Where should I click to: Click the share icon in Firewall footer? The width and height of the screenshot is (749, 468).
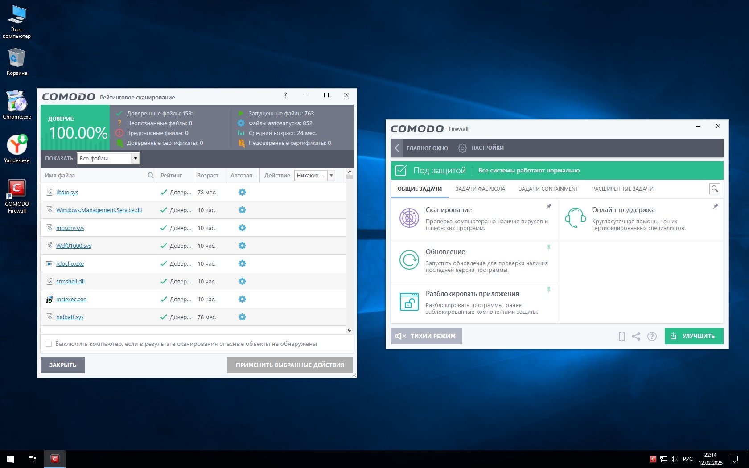pos(636,337)
